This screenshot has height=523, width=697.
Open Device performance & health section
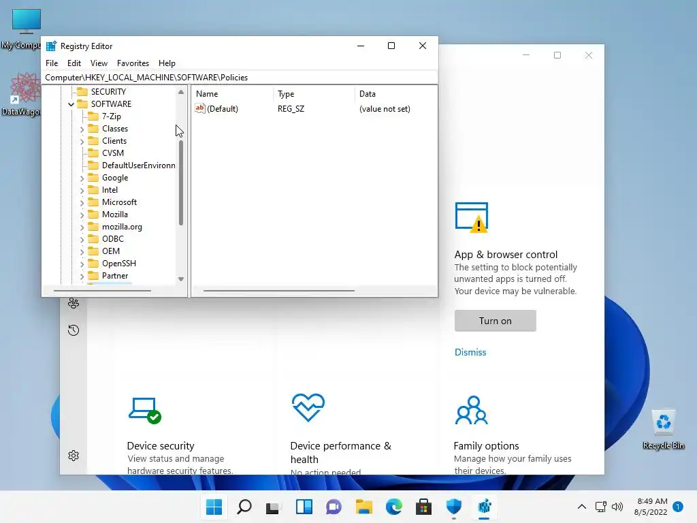(x=340, y=452)
